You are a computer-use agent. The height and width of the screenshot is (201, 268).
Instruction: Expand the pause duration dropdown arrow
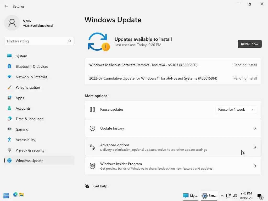[x=253, y=109]
